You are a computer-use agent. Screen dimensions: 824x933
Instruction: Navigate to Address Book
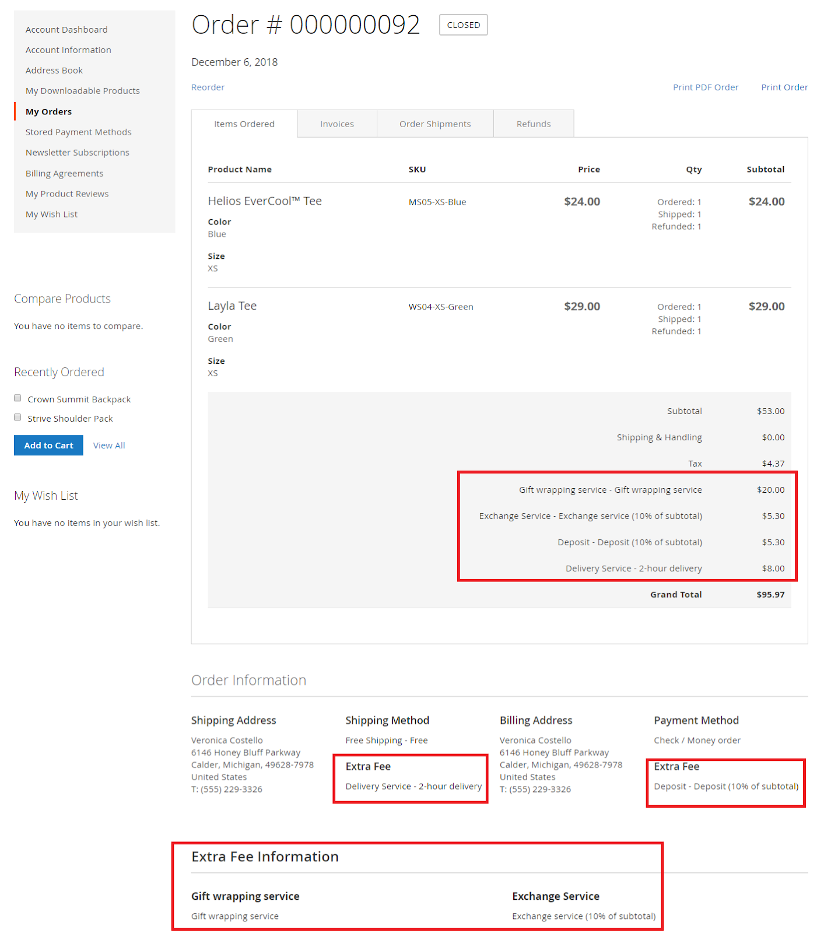(54, 71)
